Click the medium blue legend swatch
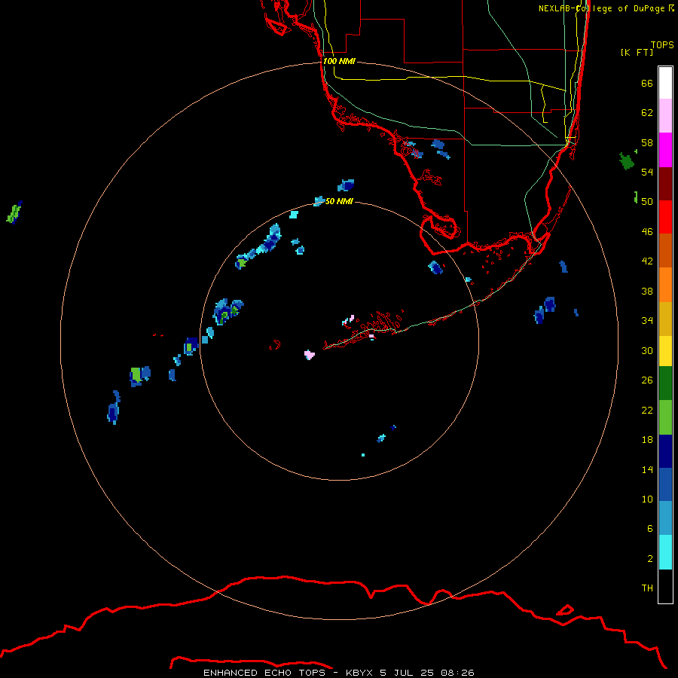Screen dimensions: 678x678 click(665, 484)
